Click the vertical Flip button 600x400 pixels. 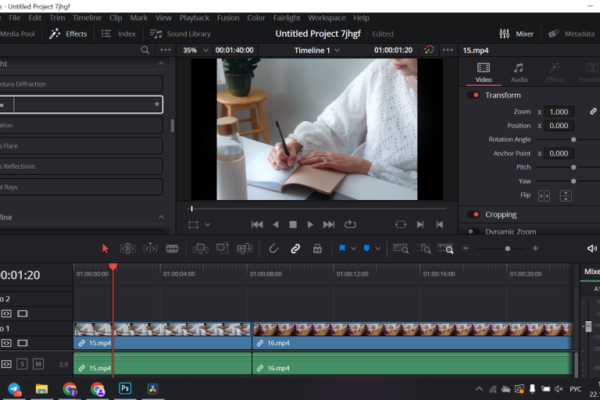pyautogui.click(x=566, y=195)
